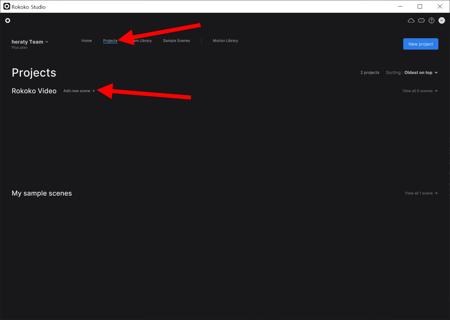Click the Rokoko Video project title
This screenshot has height=320, width=450.
tap(34, 91)
